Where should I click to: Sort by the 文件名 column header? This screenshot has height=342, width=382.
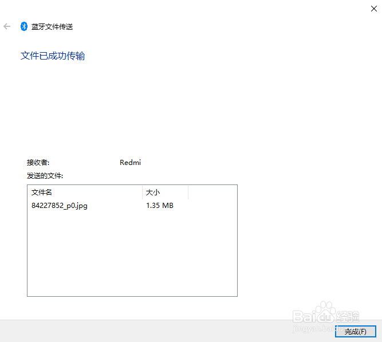coord(85,192)
